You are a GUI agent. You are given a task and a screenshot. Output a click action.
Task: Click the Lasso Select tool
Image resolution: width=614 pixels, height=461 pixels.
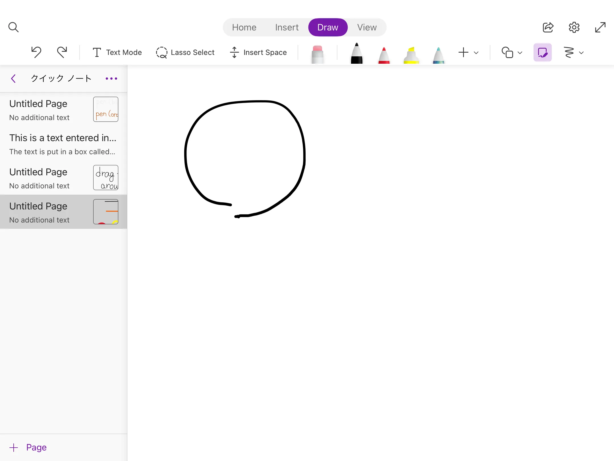click(185, 52)
